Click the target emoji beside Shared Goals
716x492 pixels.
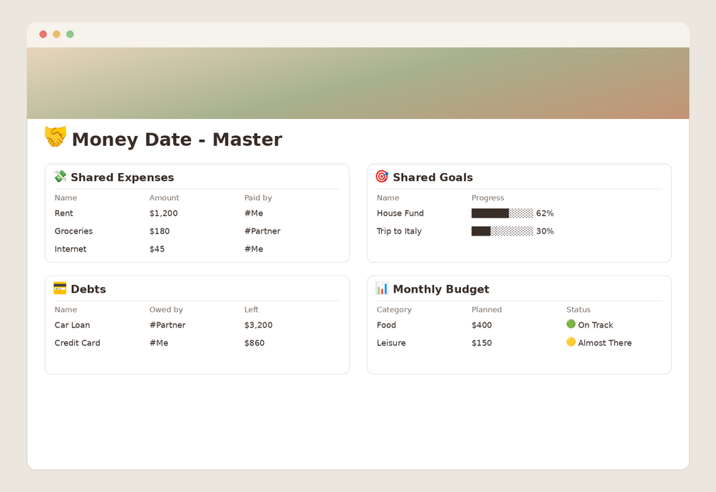coord(382,176)
